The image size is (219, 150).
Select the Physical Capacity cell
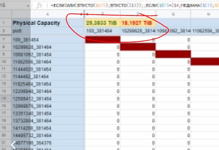point(48,23)
